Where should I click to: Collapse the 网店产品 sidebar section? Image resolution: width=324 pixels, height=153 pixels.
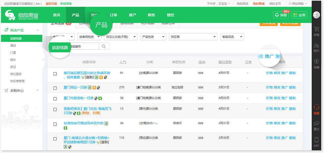tap(37, 30)
